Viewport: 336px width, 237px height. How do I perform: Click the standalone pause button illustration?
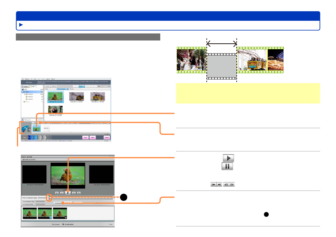pos(227,166)
